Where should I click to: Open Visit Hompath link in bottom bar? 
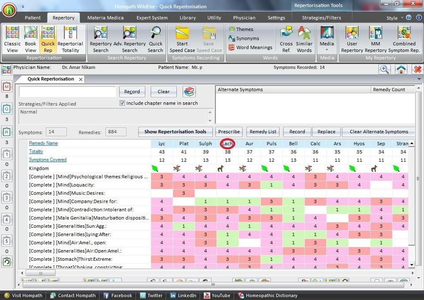tap(23, 296)
